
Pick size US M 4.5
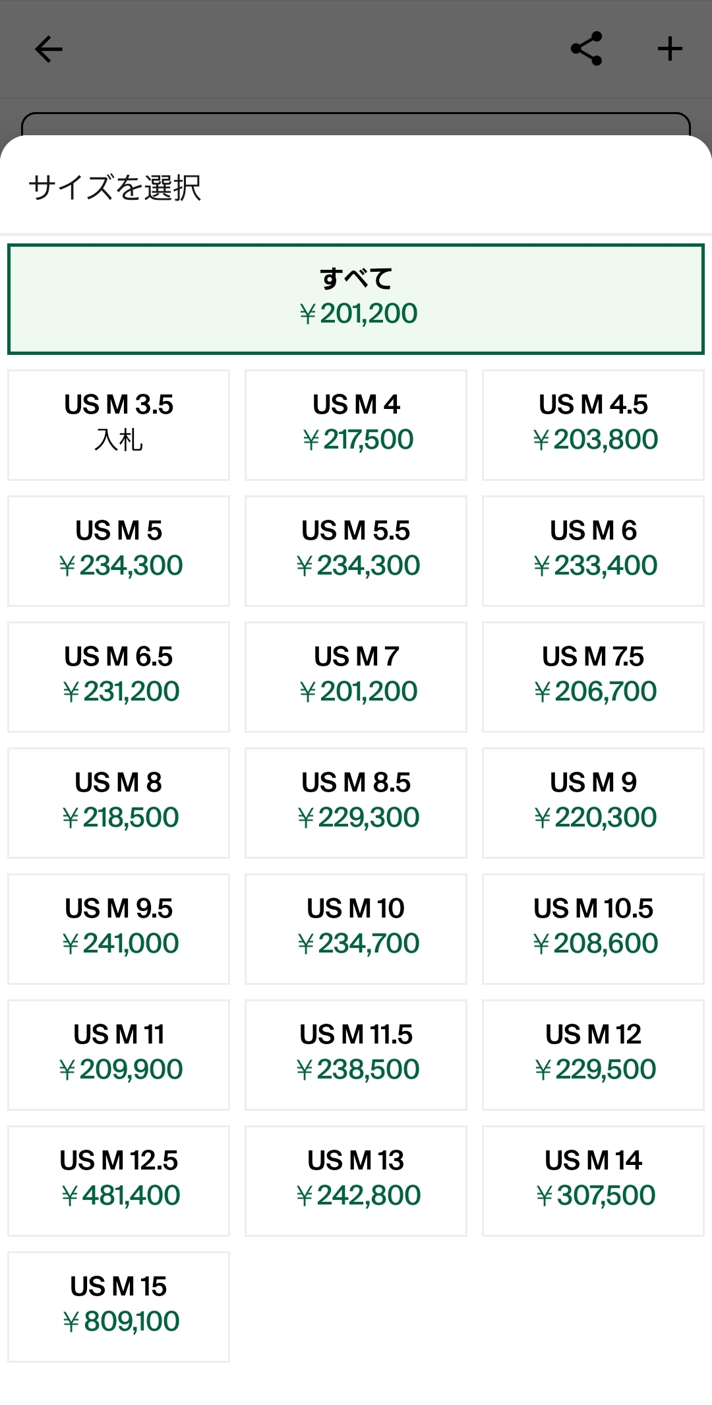pyautogui.click(x=593, y=425)
